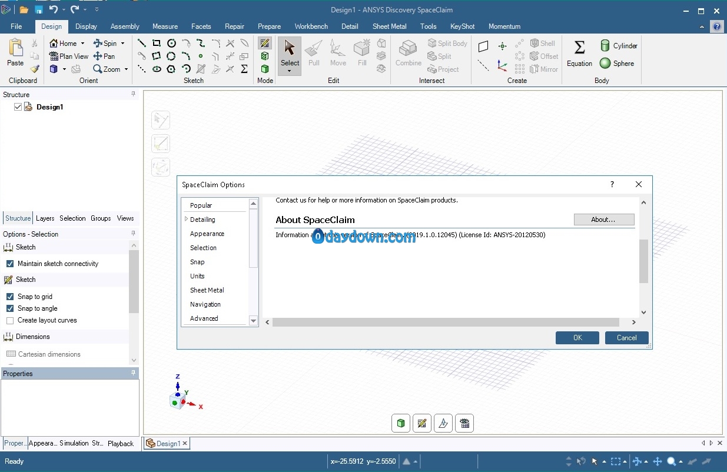Create a Cylinder body
This screenshot has height=472, width=727.
tap(619, 46)
